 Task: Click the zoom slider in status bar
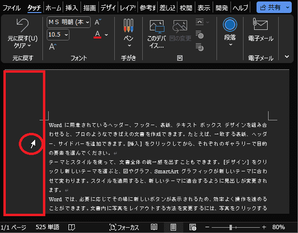point(231,227)
